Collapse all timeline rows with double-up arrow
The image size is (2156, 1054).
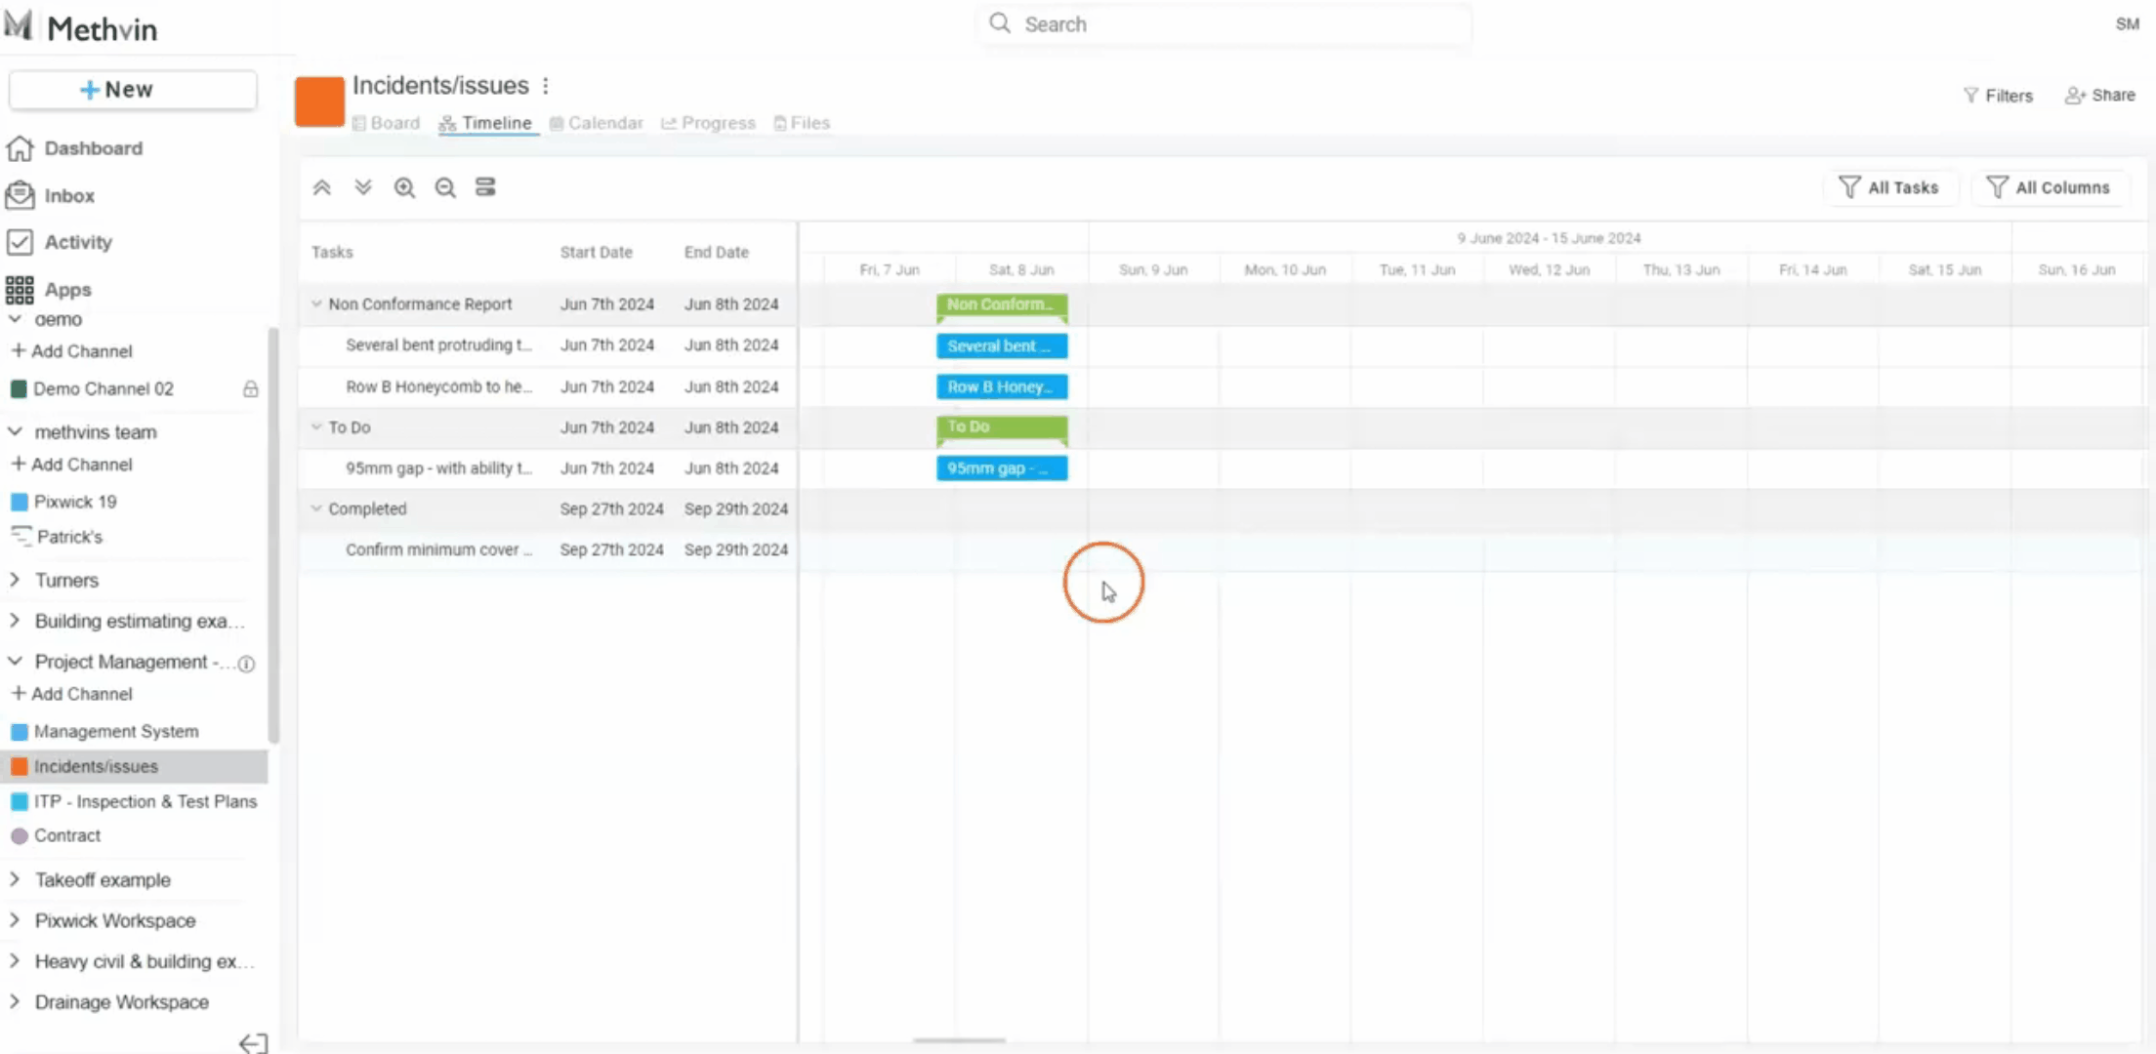pos(321,187)
